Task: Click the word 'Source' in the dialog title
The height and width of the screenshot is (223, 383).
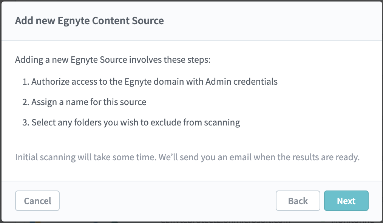Action: tap(148, 21)
